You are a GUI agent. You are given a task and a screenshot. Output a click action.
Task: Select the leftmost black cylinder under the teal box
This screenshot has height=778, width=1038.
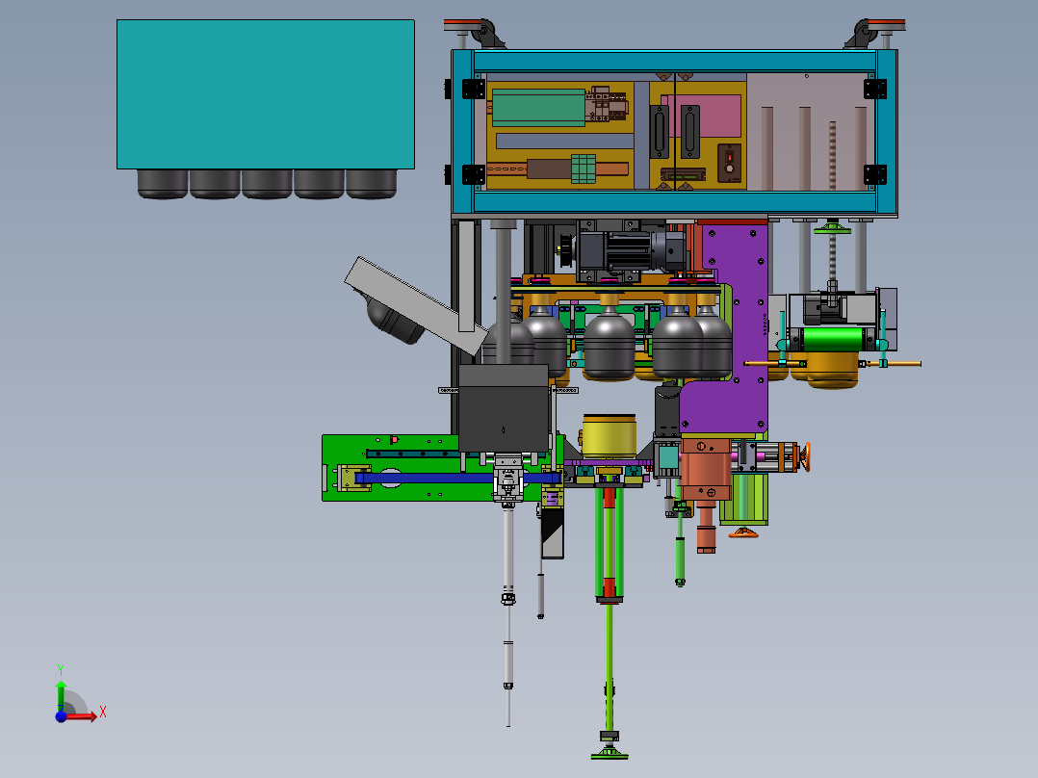tap(163, 183)
